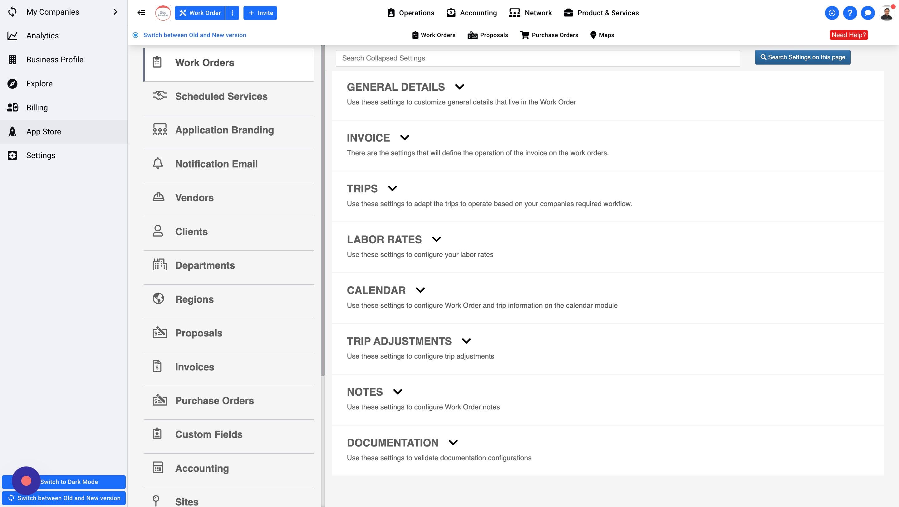Viewport: 899px width, 507px height.
Task: Open Work Order three-dot options menu
Action: tap(232, 13)
